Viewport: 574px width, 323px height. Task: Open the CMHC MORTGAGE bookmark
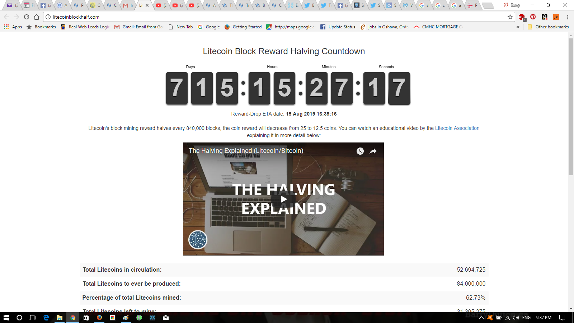coord(438,27)
